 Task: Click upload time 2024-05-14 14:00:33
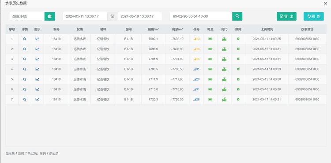[x=267, y=69]
